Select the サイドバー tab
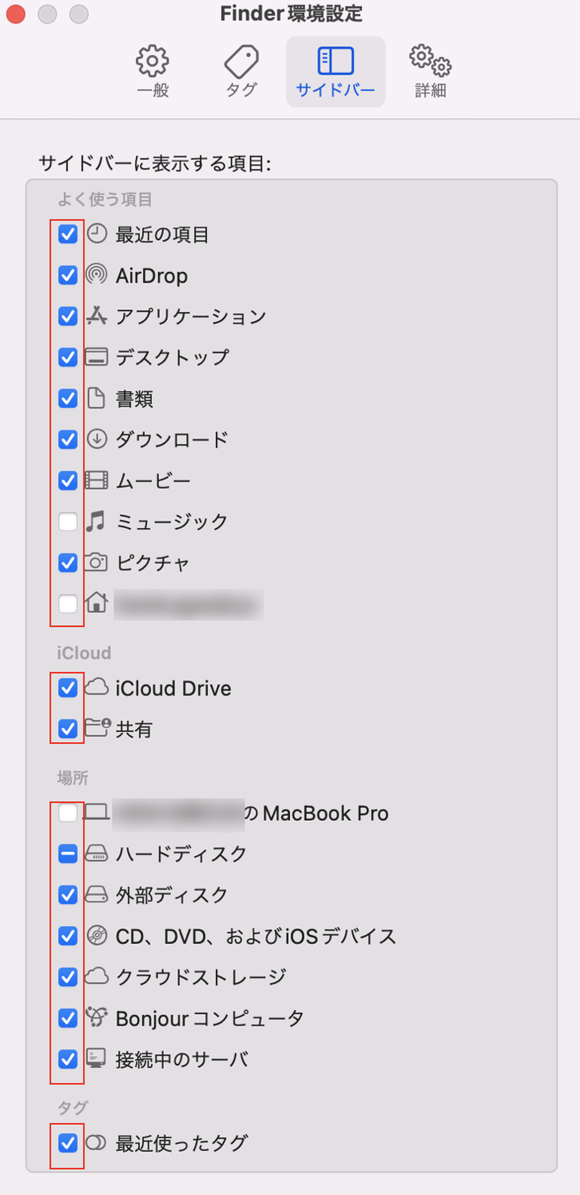 pos(336,72)
